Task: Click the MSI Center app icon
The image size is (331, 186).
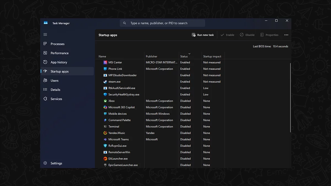Action: pos(105,63)
